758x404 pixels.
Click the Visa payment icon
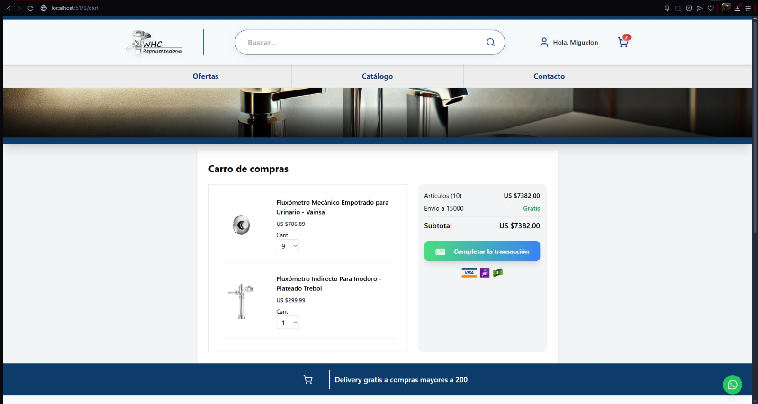point(469,272)
